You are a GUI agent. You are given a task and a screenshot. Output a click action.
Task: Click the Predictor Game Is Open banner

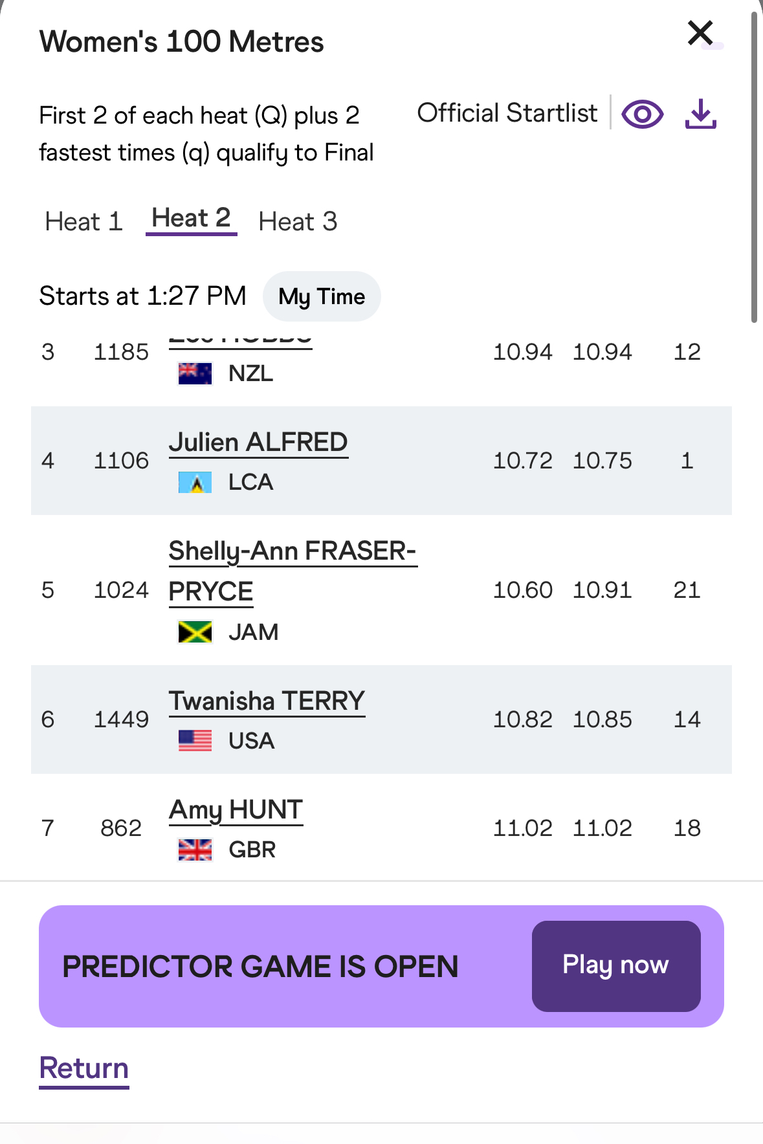pyautogui.click(x=260, y=966)
